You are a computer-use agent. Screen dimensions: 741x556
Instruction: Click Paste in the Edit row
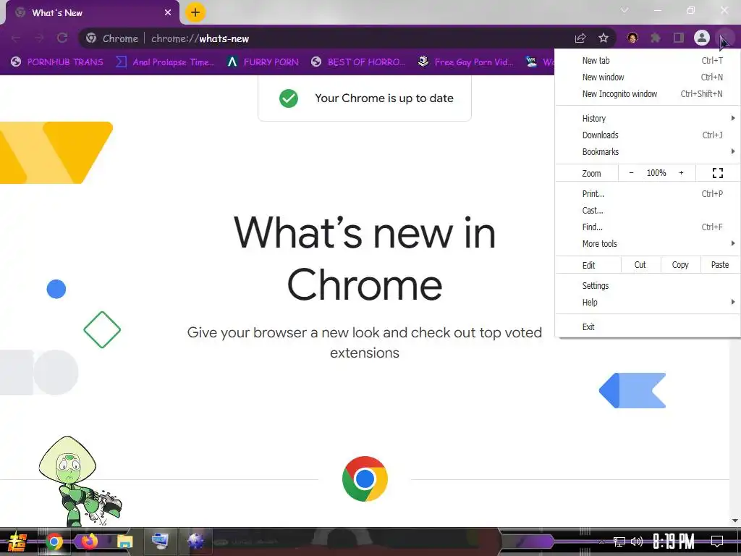720,265
